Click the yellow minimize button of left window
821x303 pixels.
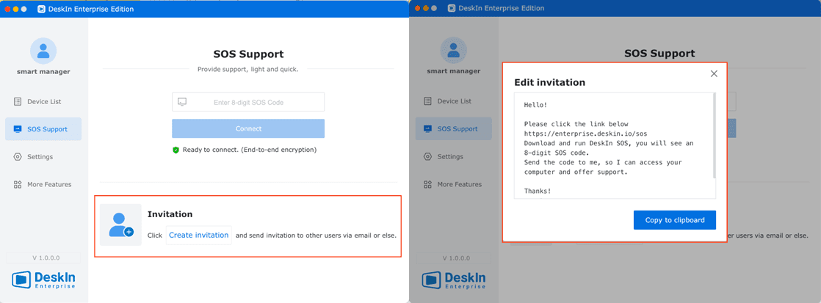tap(15, 10)
